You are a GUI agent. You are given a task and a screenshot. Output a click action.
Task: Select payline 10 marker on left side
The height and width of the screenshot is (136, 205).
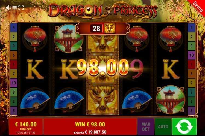[x=14, y=83]
